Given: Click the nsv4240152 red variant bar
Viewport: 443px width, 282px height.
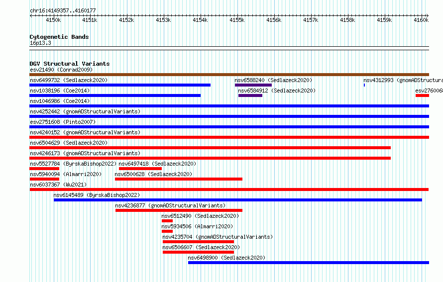Looking at the screenshot, I should coord(229,137).
